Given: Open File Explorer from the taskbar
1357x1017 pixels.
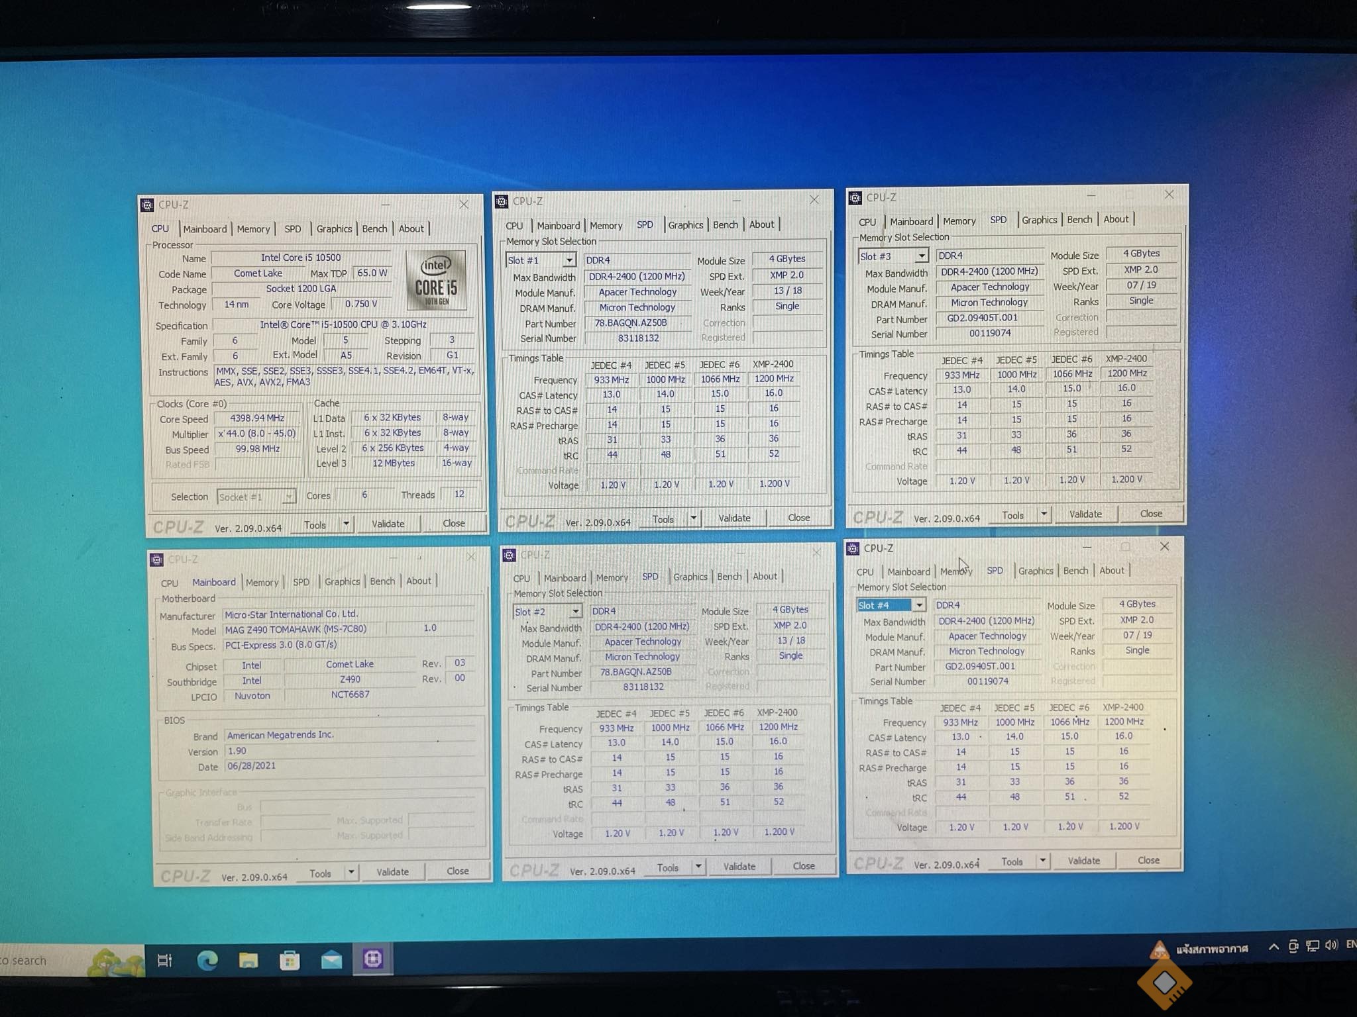Looking at the screenshot, I should pos(248,960).
